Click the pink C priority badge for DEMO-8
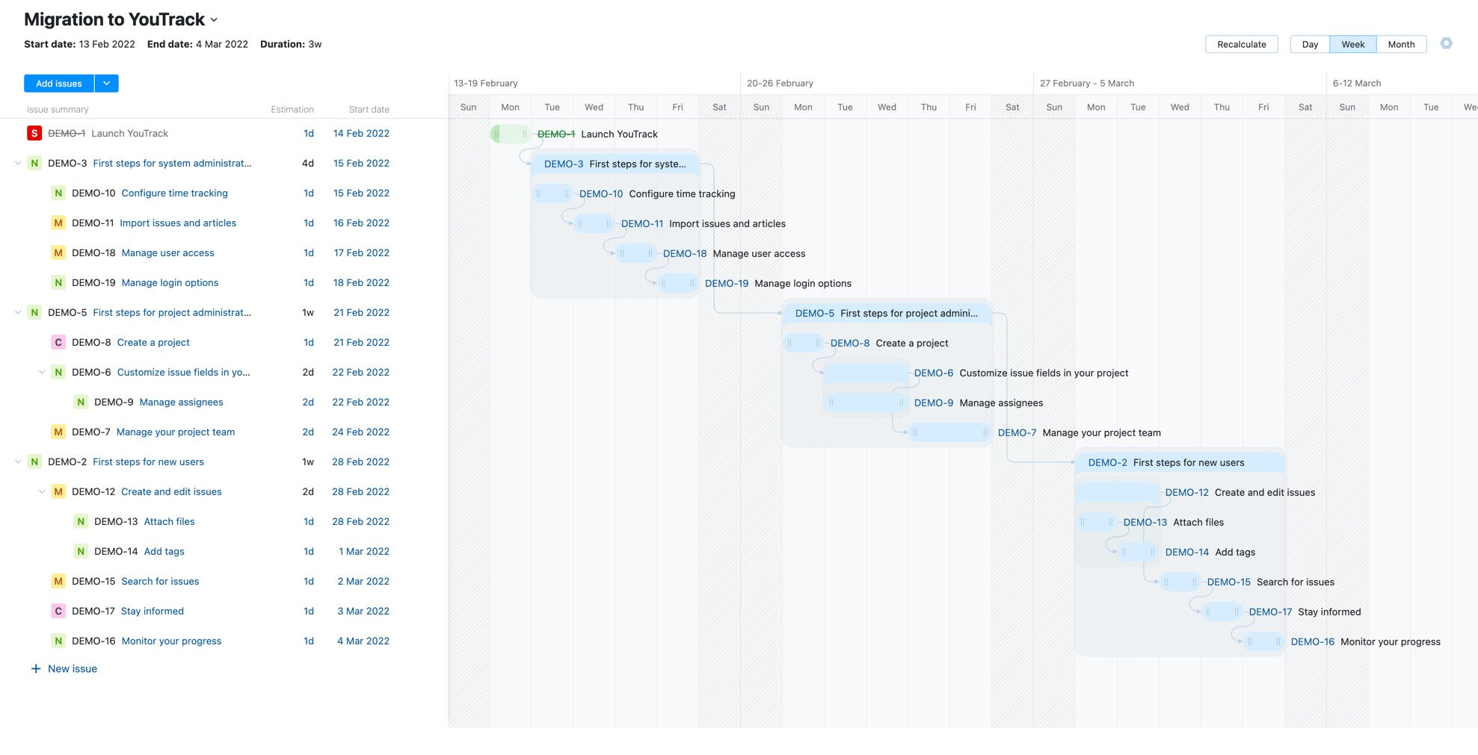Screen dimensions: 1478x755 click(x=58, y=343)
